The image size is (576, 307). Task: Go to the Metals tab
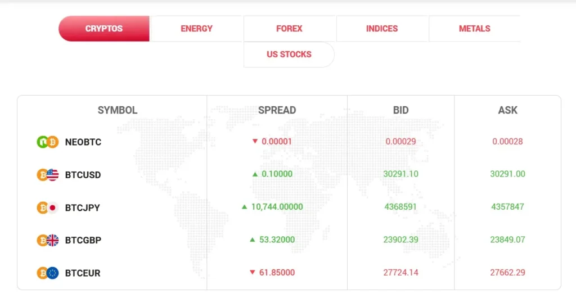tap(474, 29)
